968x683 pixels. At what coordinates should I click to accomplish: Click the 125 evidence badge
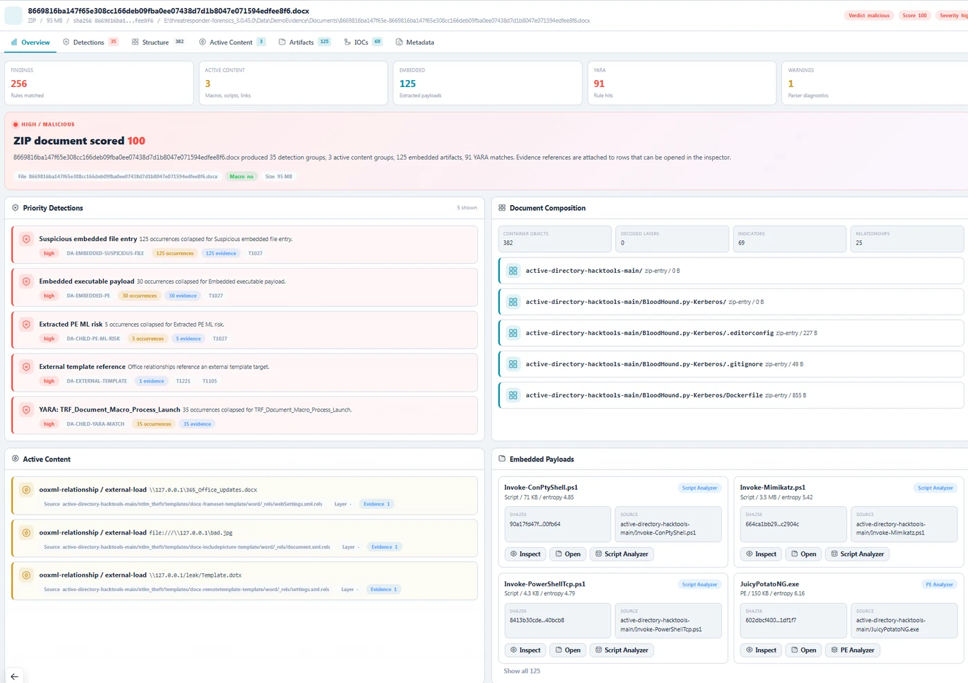[221, 253]
